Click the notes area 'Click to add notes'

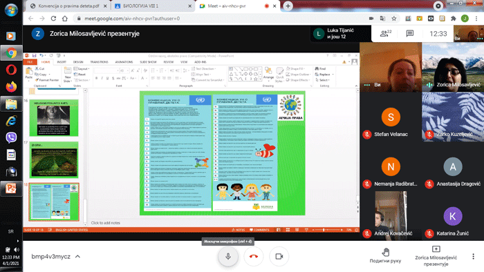(106, 223)
